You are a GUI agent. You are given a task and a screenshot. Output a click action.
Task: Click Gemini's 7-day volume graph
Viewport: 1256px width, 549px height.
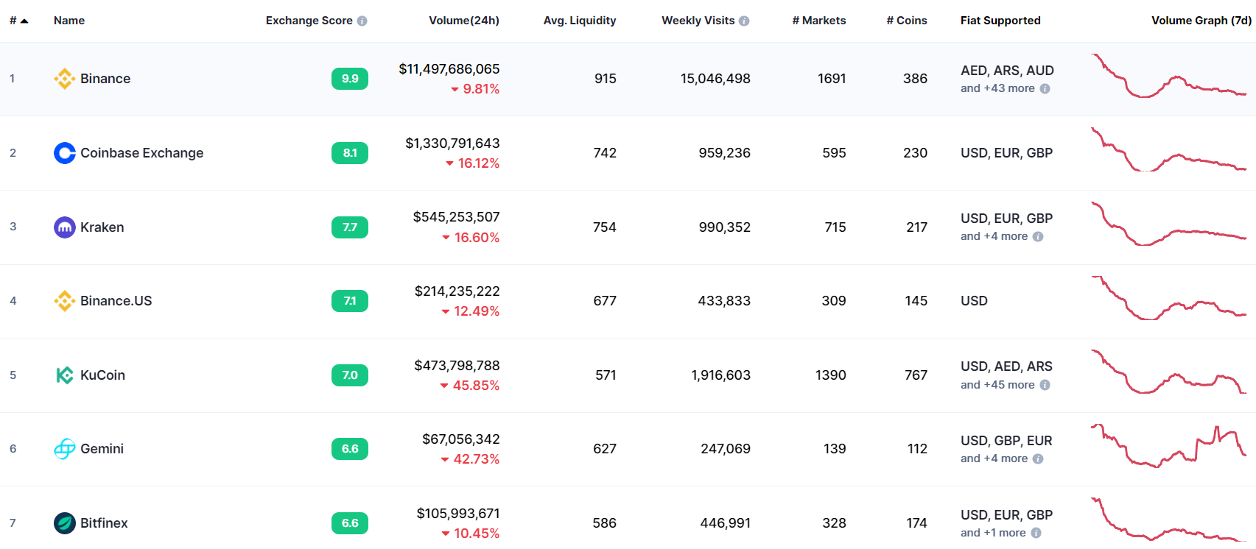pos(1168,446)
